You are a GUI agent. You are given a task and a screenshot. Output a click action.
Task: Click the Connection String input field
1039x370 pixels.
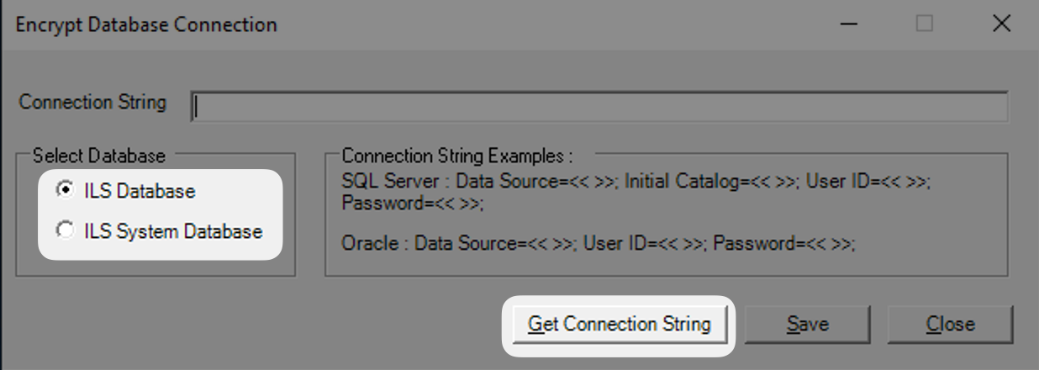(x=599, y=107)
